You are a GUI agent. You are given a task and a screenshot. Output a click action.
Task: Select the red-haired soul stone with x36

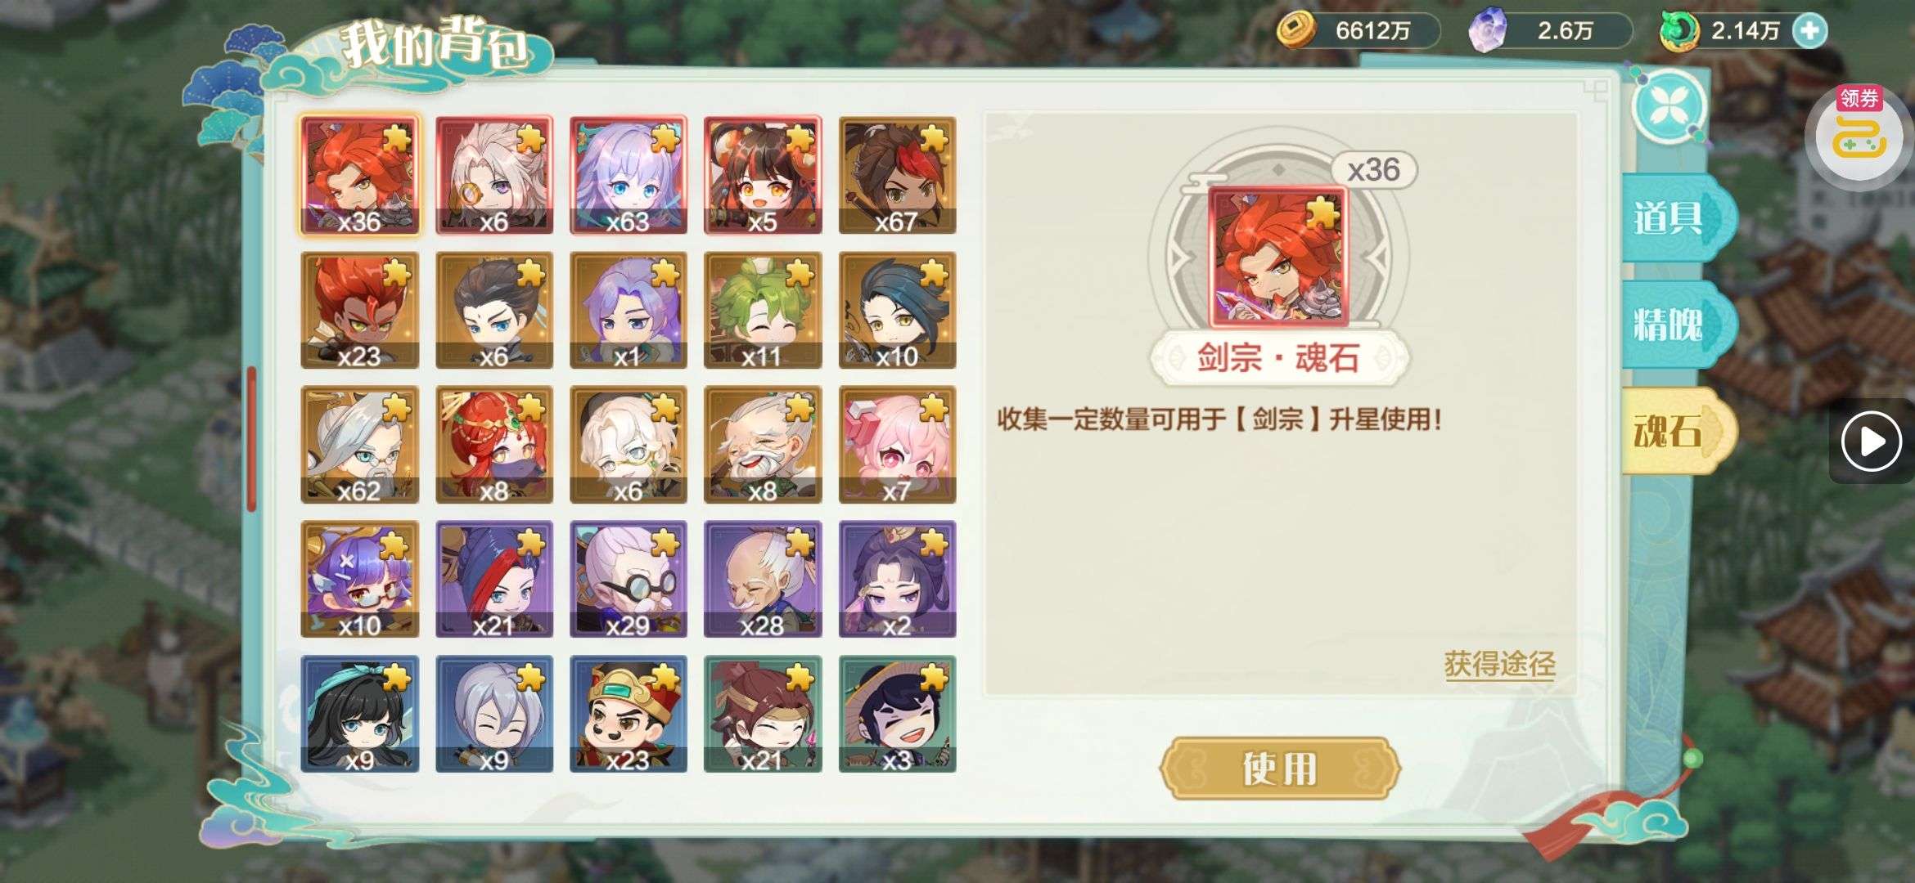pyautogui.click(x=359, y=175)
